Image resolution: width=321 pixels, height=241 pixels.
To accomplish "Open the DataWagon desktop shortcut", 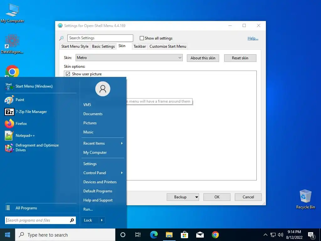I will (12, 44).
